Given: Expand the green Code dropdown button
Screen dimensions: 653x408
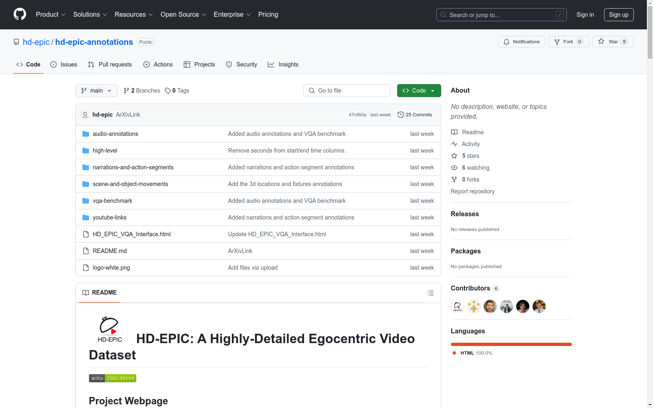Looking at the screenshot, I should [419, 91].
